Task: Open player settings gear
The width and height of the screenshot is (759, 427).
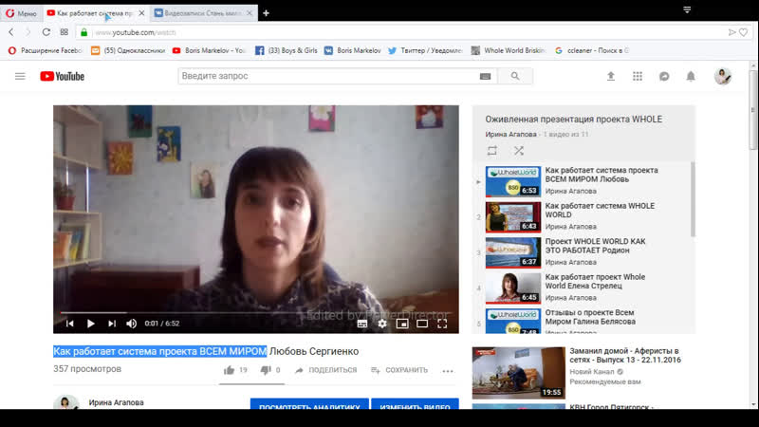Action: (x=382, y=324)
